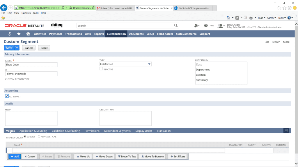Check the Inactive checkbox
Viewport: 298px width, 167px height.
point(101,69)
